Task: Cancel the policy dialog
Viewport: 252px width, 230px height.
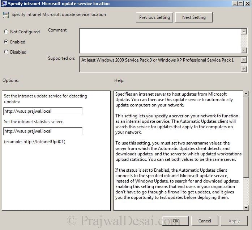Action: (205, 221)
